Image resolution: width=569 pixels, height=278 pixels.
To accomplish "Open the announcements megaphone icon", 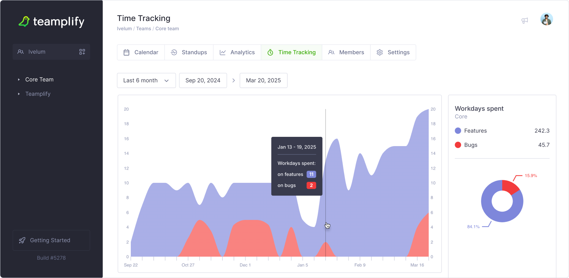I will 524,21.
